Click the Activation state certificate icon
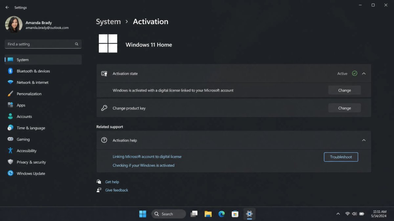 (104, 74)
